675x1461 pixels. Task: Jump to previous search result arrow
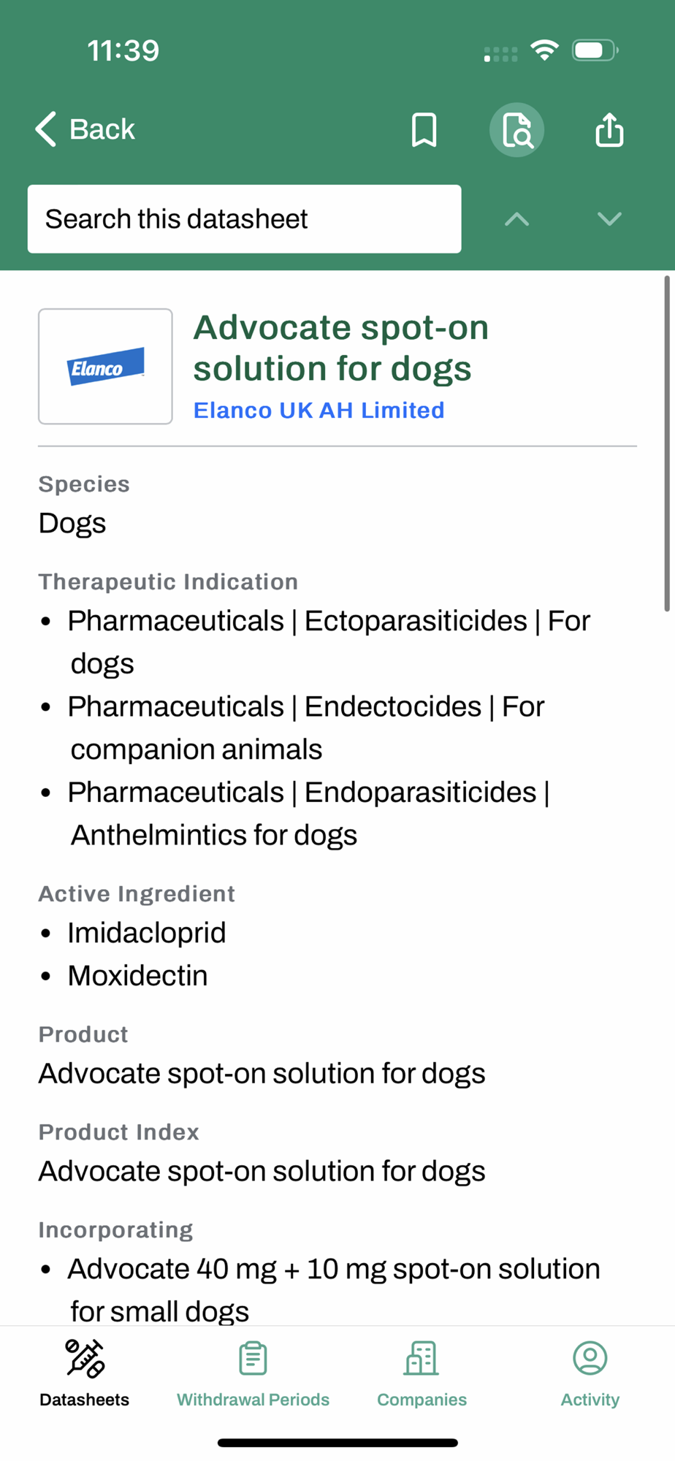tap(516, 219)
